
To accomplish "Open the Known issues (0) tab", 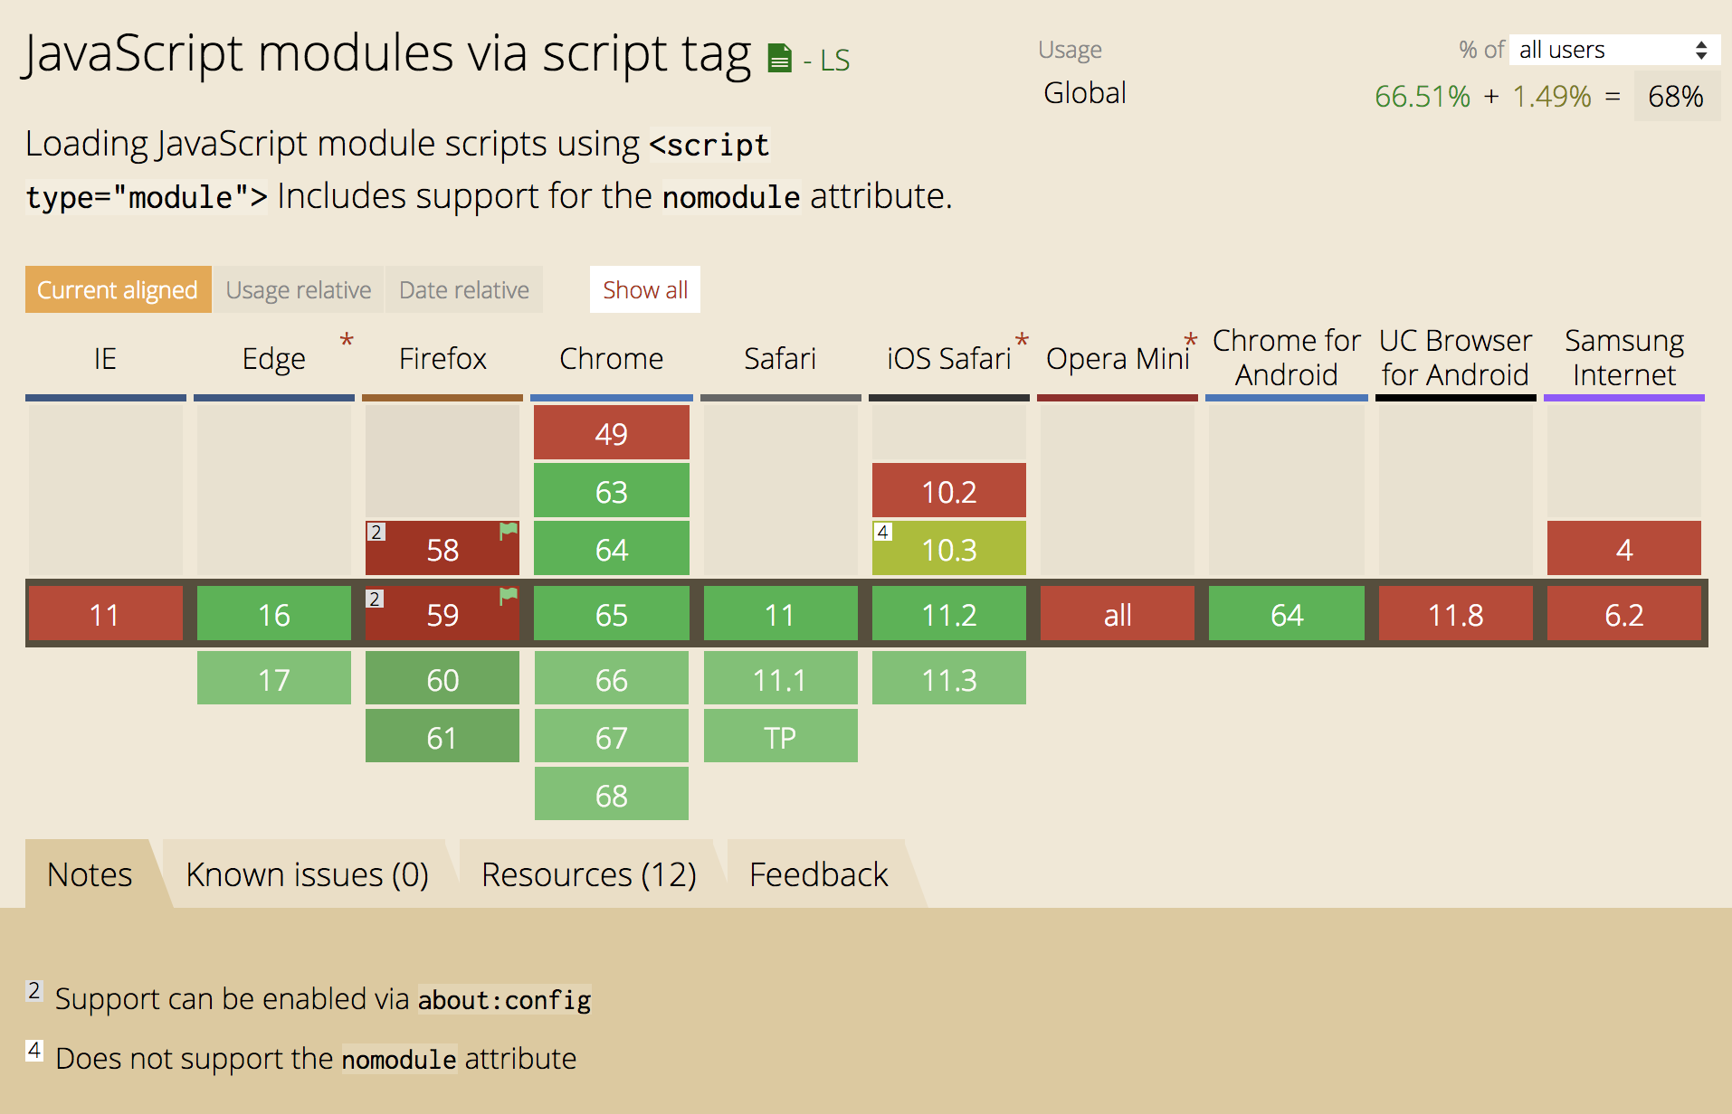I will [x=307, y=874].
